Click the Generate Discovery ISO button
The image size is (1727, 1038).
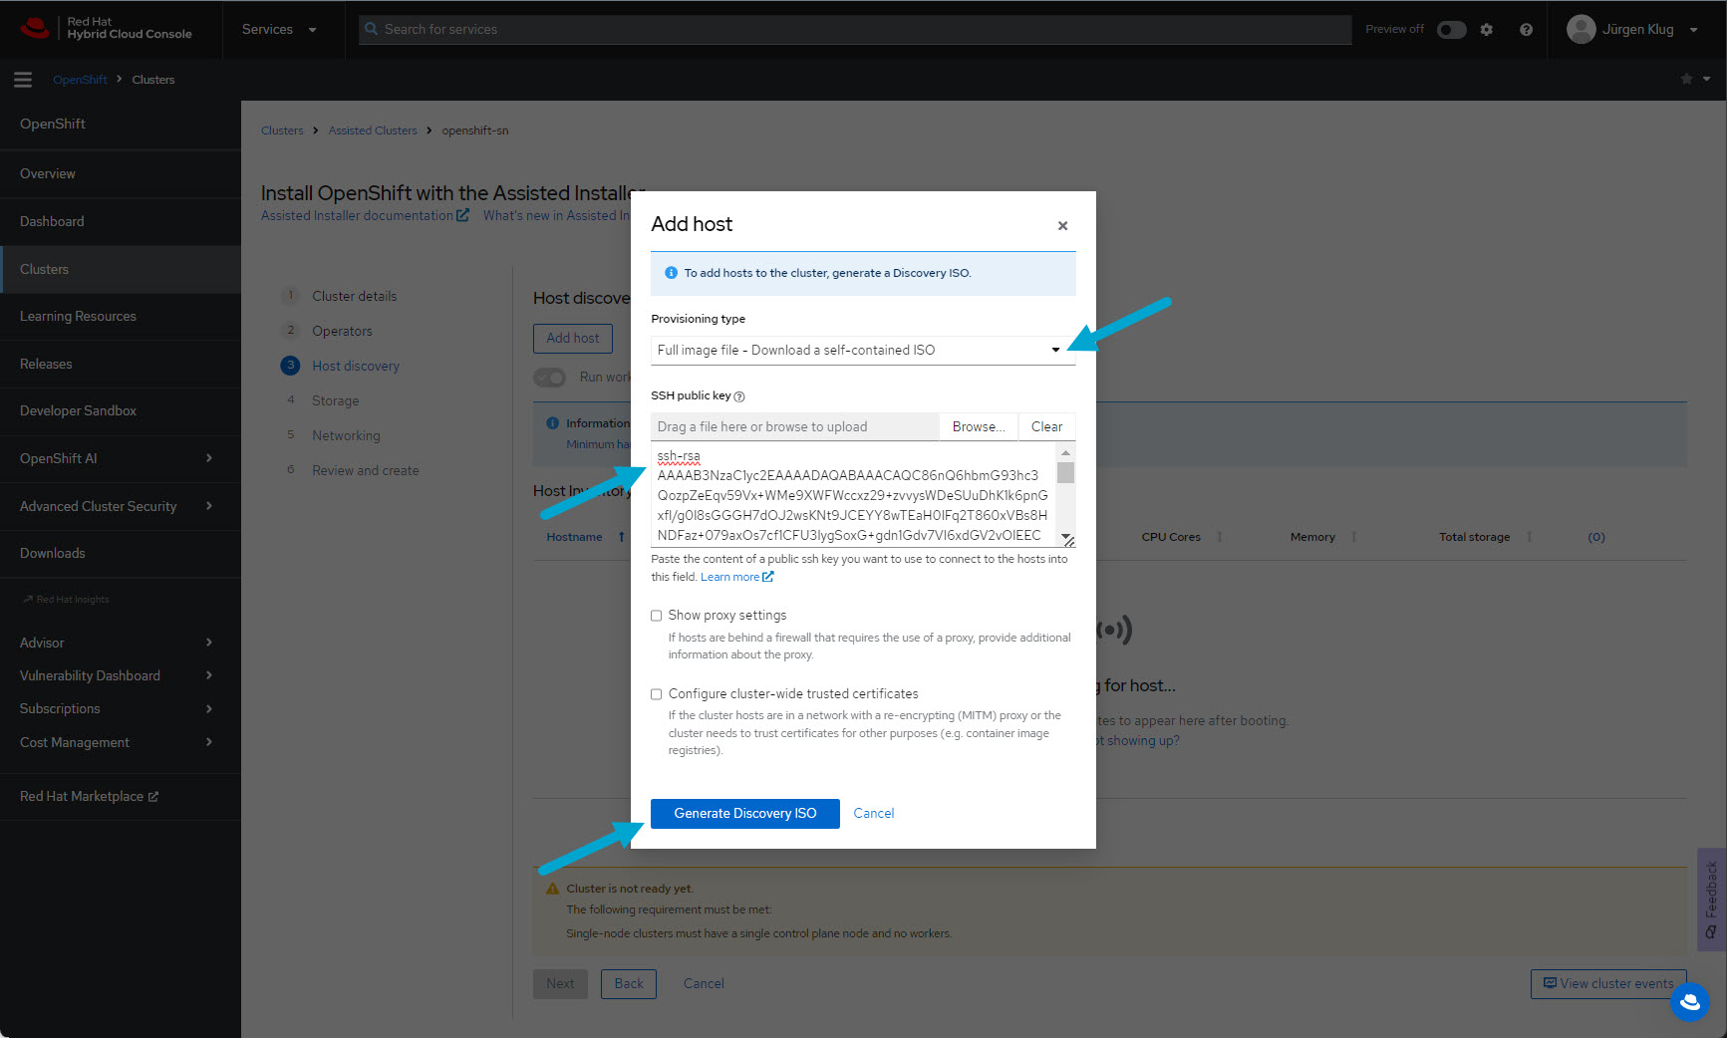(744, 814)
